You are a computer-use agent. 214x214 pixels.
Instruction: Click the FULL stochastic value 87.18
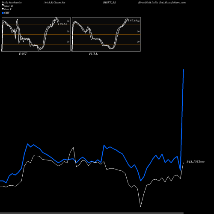coord(134,21)
